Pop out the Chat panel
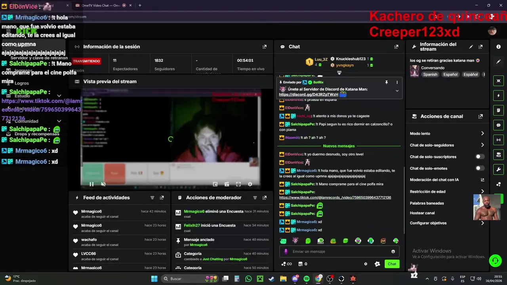Image resolution: width=507 pixels, height=285 pixels. click(396, 47)
